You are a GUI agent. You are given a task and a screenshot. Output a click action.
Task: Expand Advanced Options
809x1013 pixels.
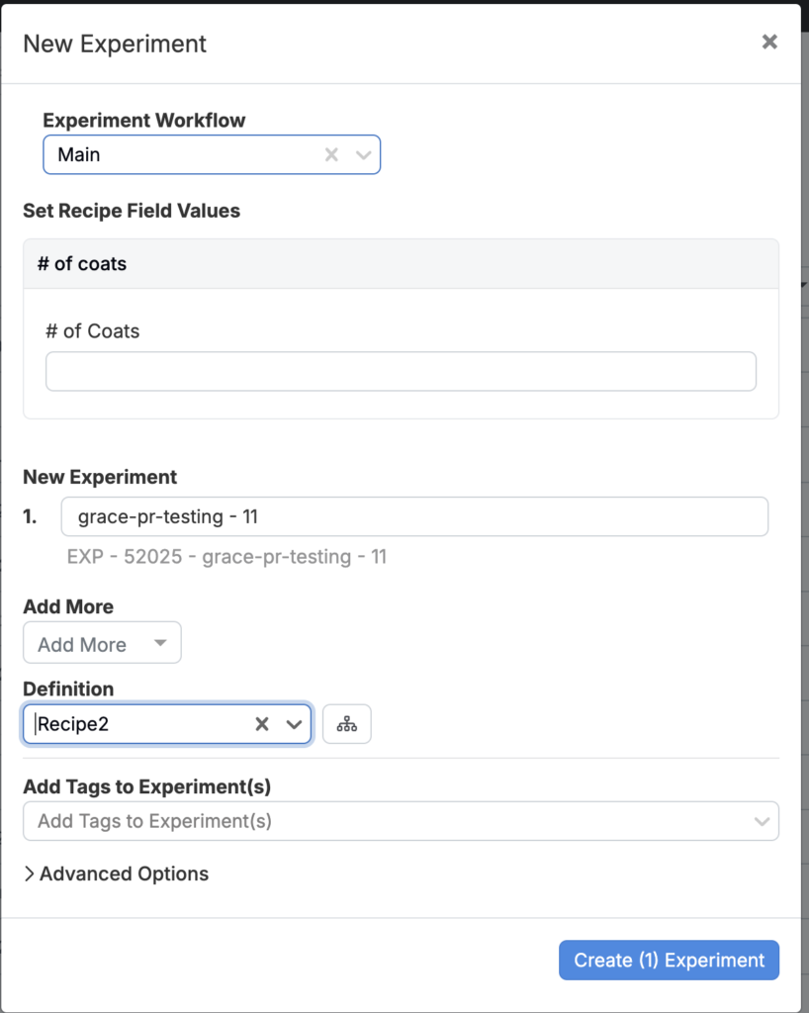[117, 875]
